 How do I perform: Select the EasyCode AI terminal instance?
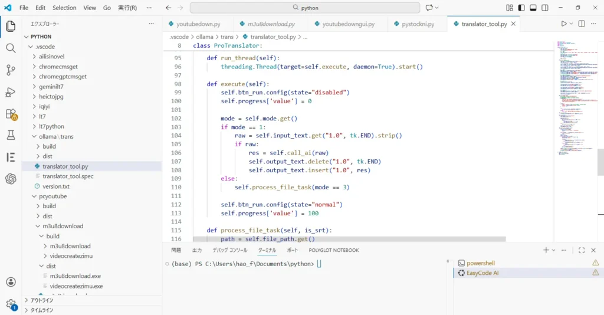528,273
